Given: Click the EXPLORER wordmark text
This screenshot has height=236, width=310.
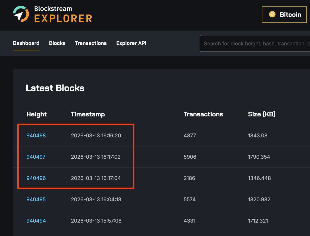Looking at the screenshot, I should pos(63,19).
